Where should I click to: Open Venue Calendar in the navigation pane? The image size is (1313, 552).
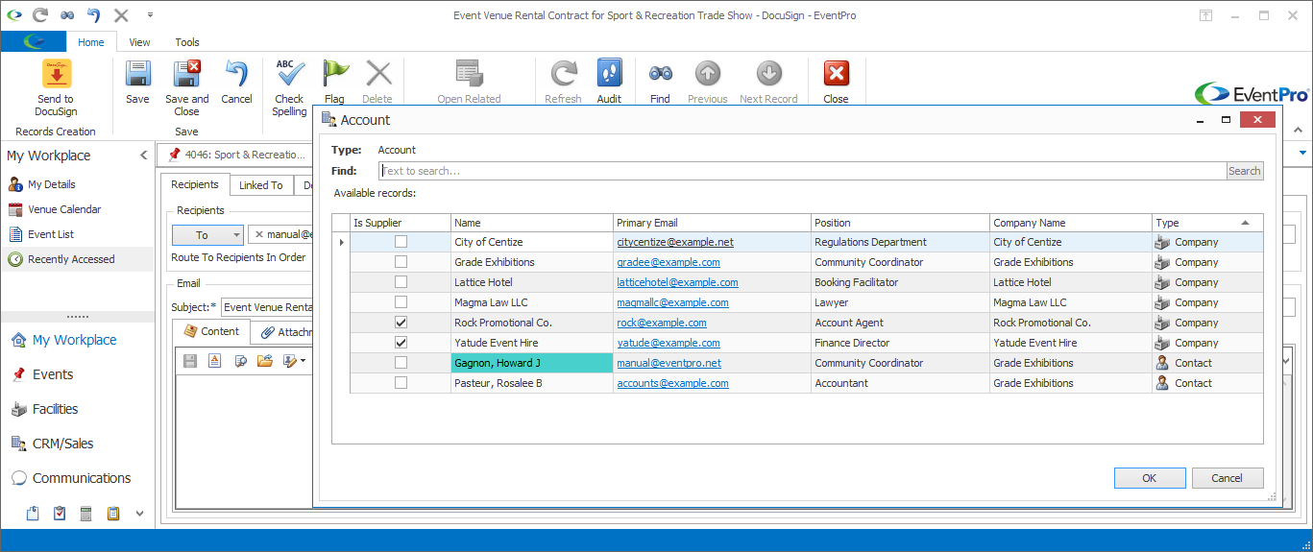64,209
